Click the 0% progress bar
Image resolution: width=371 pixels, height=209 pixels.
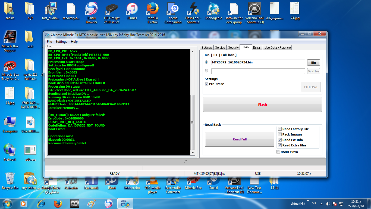185,161
